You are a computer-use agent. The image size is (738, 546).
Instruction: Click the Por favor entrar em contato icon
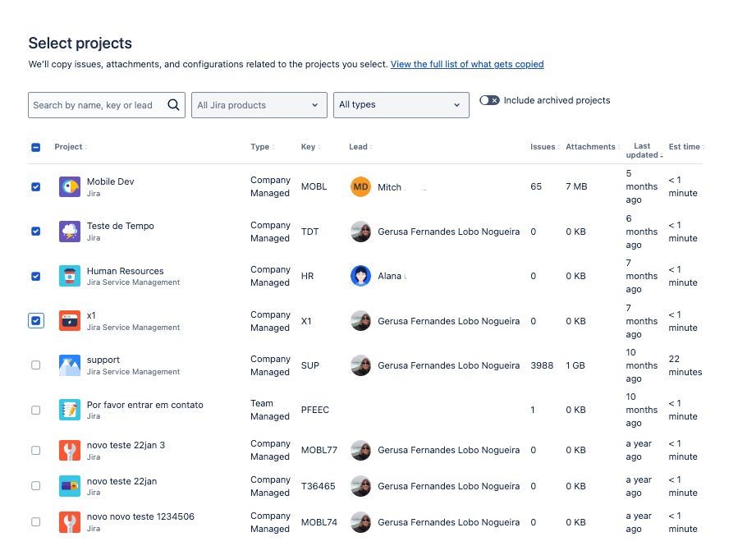tap(70, 410)
